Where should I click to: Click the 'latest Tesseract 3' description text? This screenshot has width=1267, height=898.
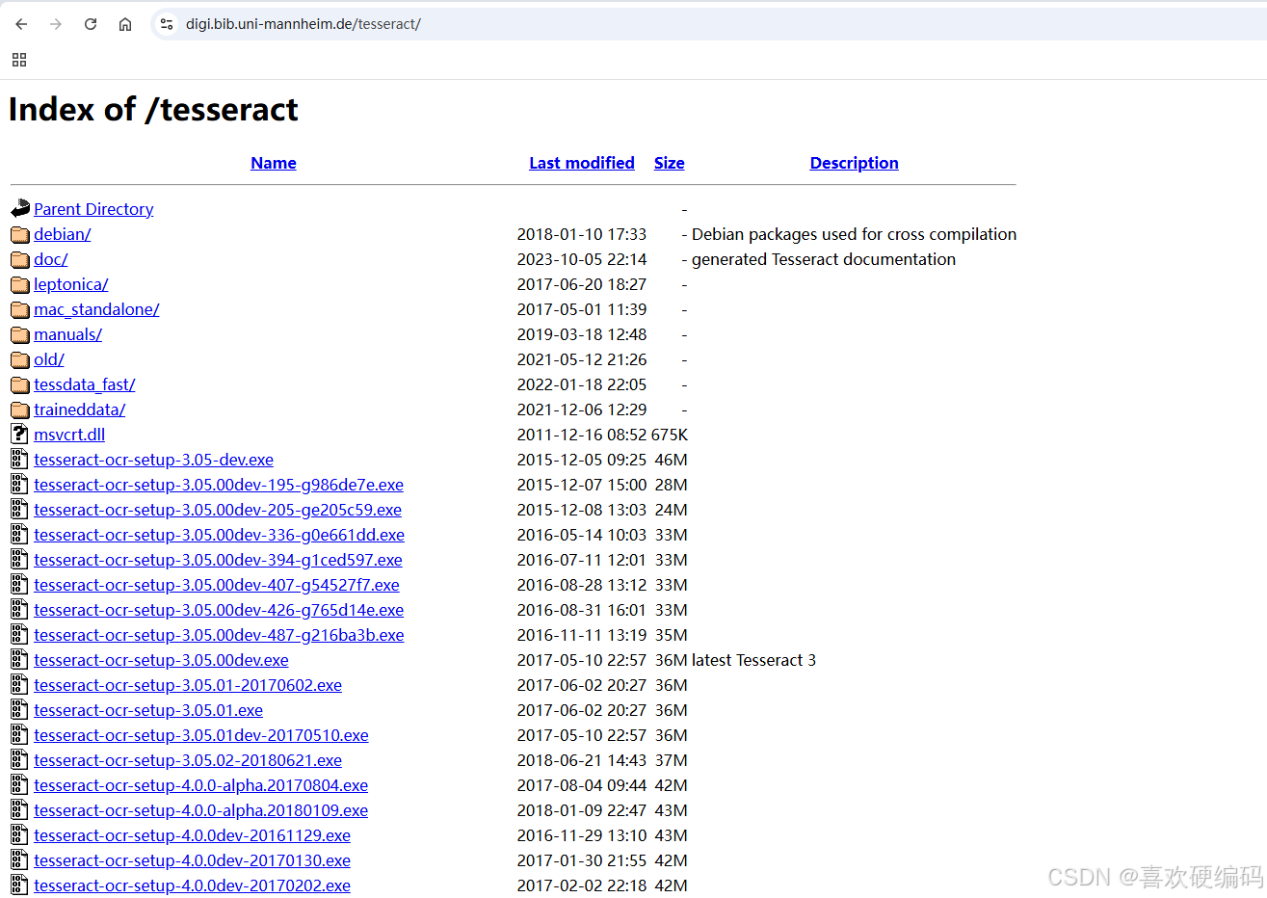pos(753,660)
